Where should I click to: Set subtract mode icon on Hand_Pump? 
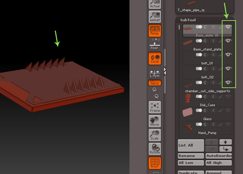(206, 125)
